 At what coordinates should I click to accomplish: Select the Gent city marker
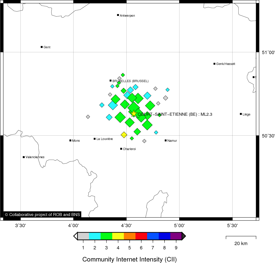[42, 47]
